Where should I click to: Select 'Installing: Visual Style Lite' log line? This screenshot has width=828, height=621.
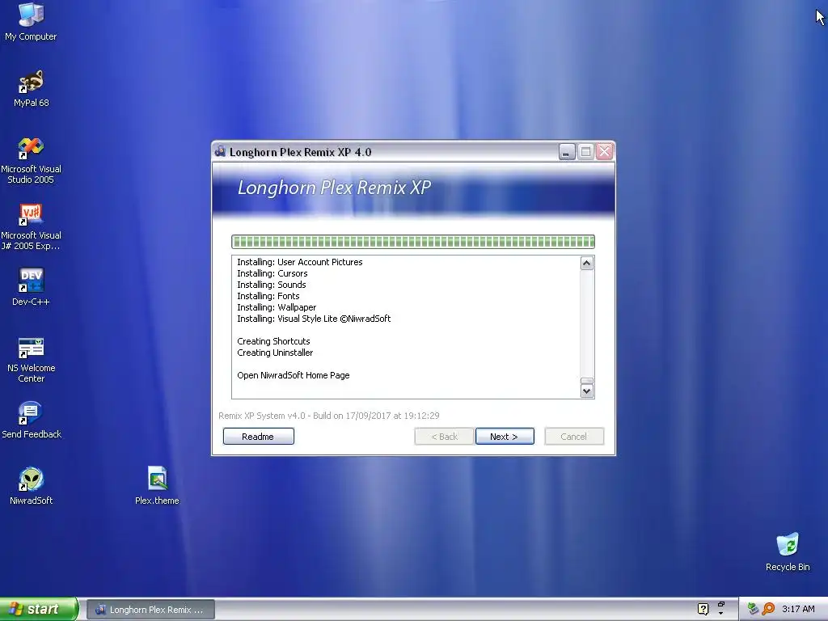tap(314, 319)
